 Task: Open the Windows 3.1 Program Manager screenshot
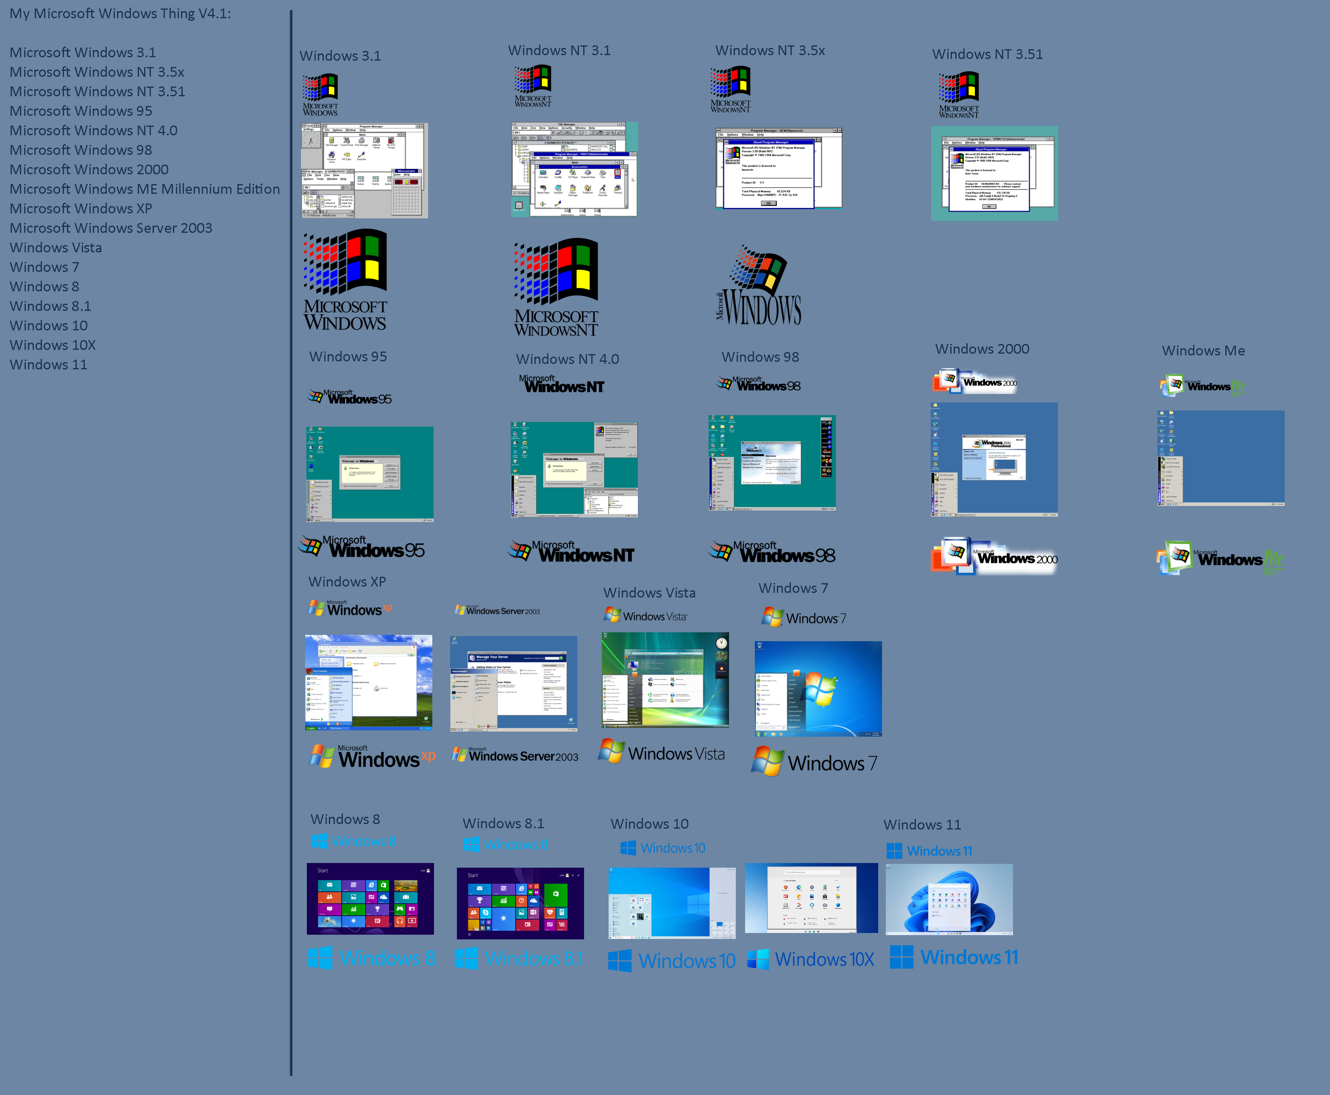[364, 171]
